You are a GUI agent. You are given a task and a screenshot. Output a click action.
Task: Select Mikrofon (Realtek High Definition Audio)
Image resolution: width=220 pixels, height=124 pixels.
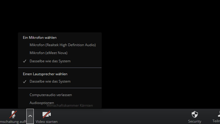tap(62, 45)
